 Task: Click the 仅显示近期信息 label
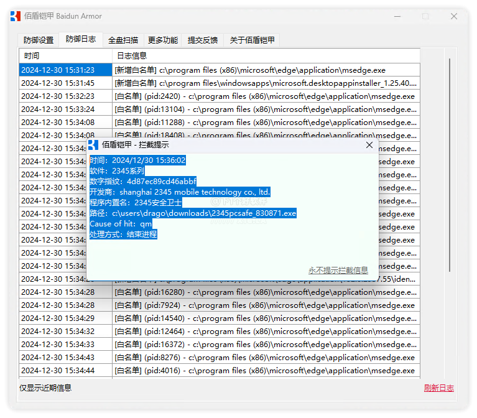[x=45, y=388]
